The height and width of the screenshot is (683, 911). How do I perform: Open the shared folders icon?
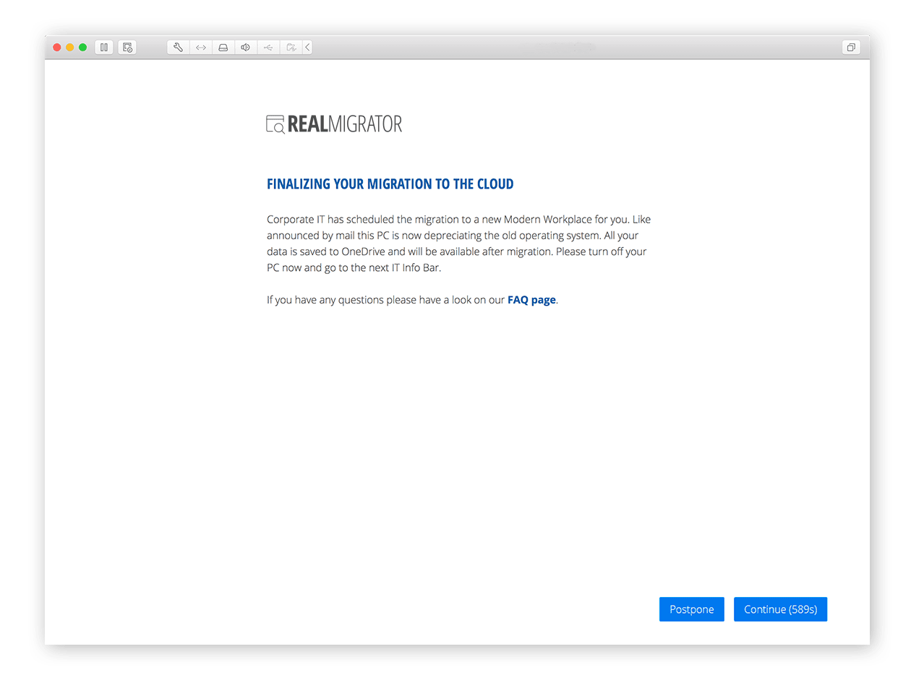(x=291, y=47)
